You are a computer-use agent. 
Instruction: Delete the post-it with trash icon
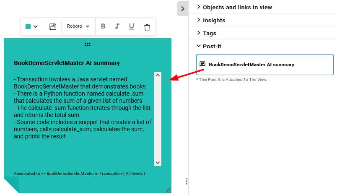point(147,27)
